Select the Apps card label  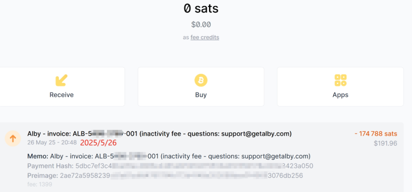[x=340, y=94]
